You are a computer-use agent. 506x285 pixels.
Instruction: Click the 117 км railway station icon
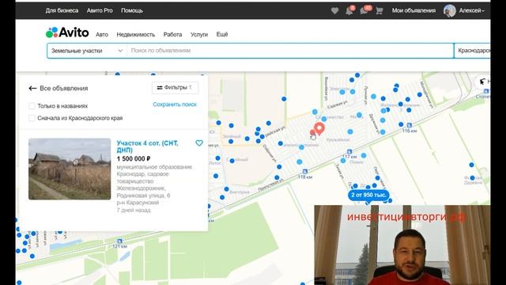(x=349, y=151)
